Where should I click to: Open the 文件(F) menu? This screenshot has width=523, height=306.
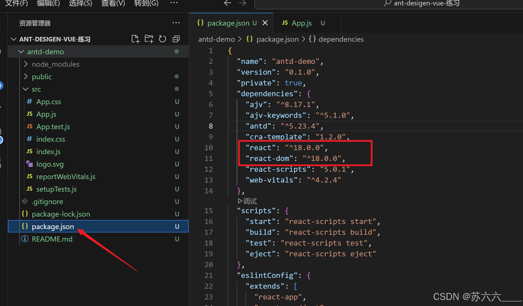click(x=16, y=3)
